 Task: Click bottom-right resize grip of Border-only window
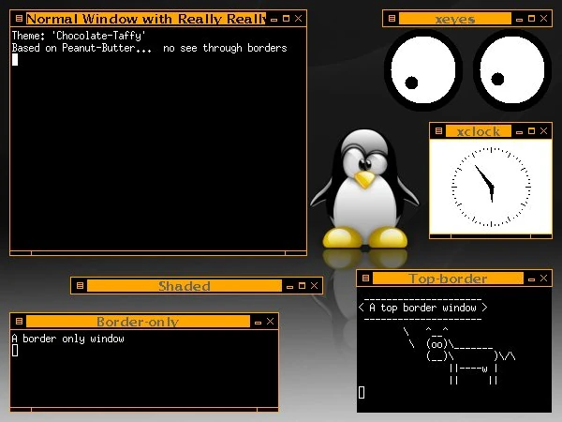[x=268, y=410]
